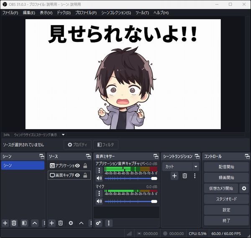This screenshot has height=238, width=251.
Task: Click the フィルタ button in the source toolbar
Action: pos(106,145)
